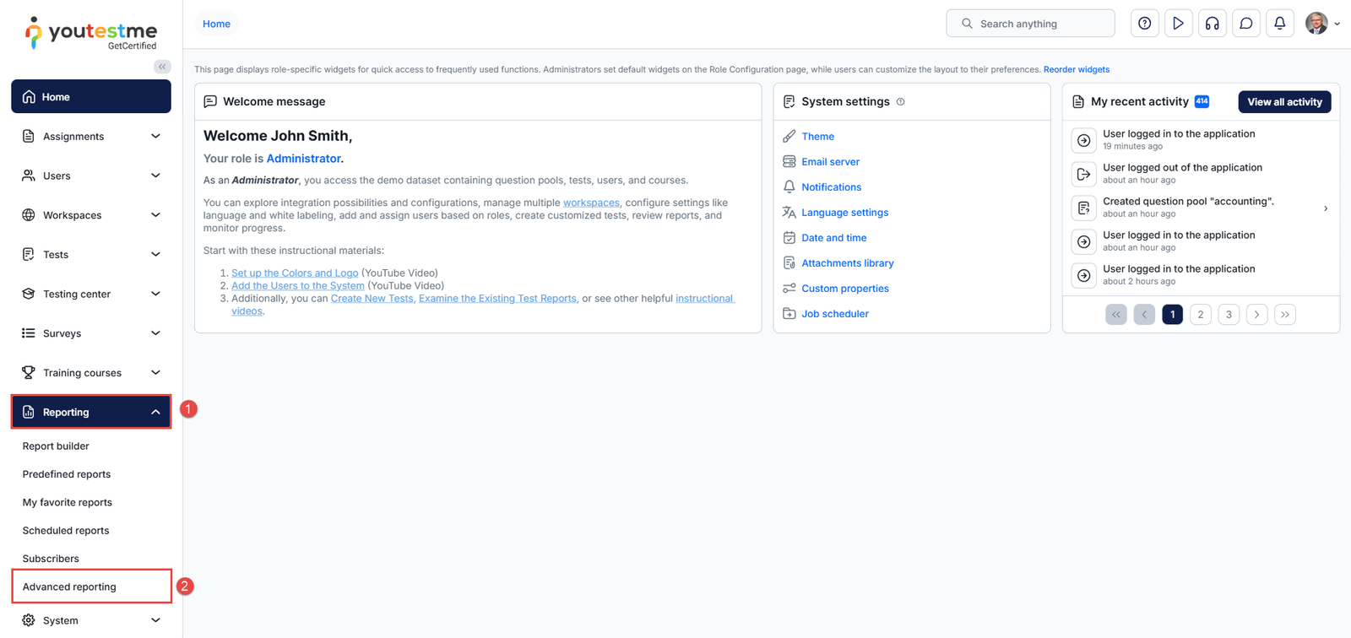Click the youtestme GetCertified logo
This screenshot has width=1351, height=638.
click(x=91, y=33)
